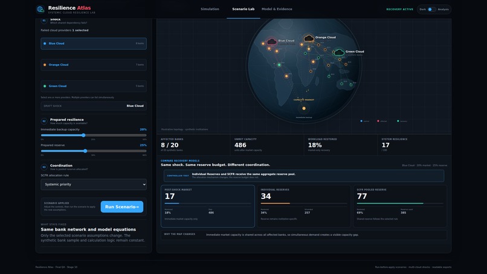Click the 02 Prepared resilience step badge
This screenshot has width=487, height=274.
pos(44,121)
